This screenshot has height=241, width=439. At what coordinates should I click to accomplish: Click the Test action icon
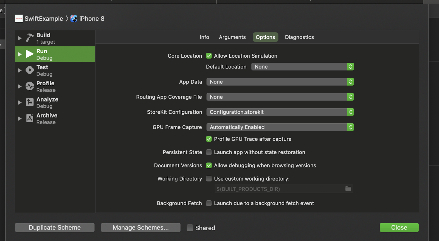click(30, 70)
